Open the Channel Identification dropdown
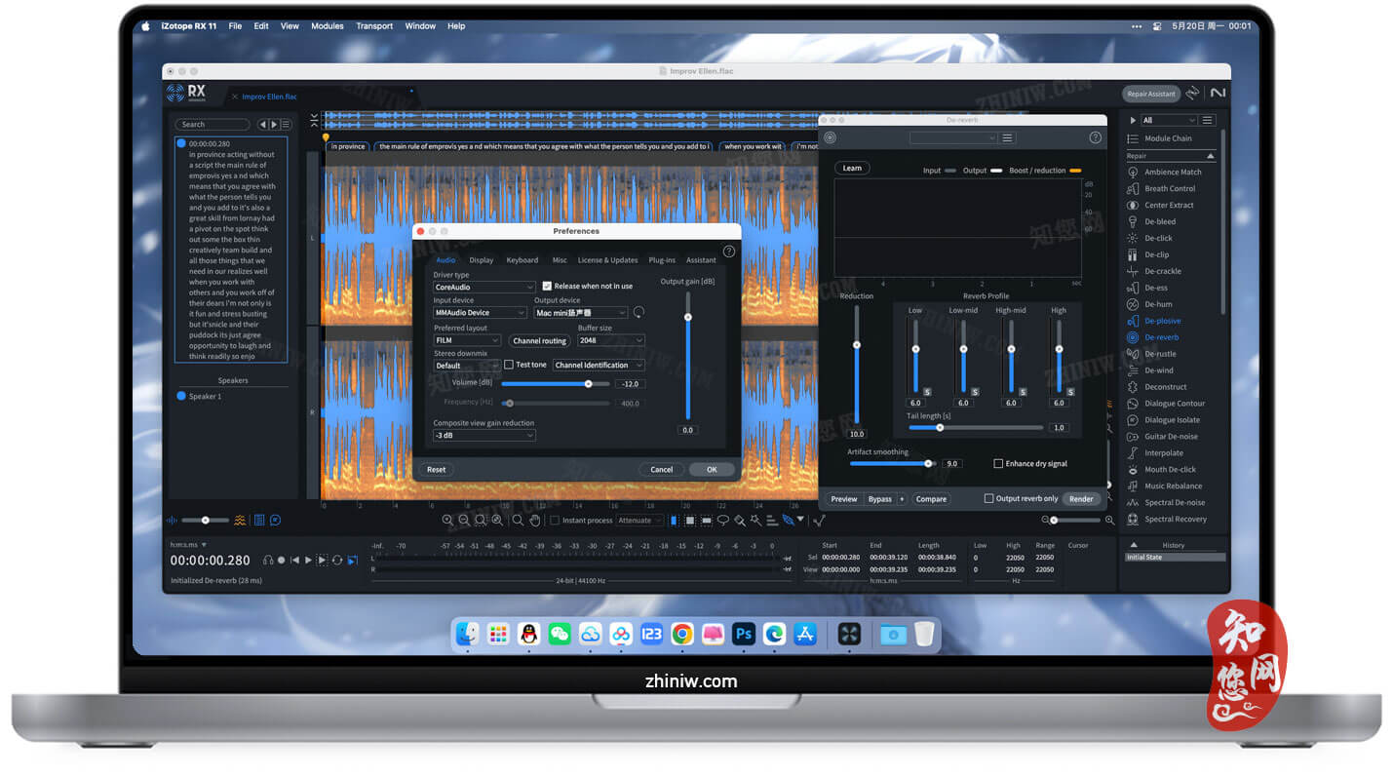The width and height of the screenshot is (1393, 777). [x=599, y=366]
